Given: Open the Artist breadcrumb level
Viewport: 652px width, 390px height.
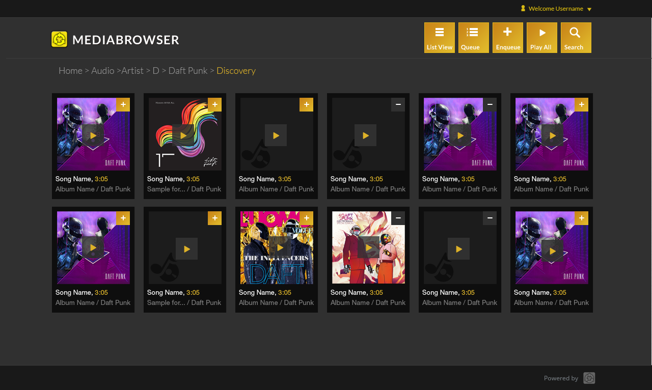Looking at the screenshot, I should click(132, 71).
